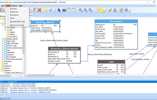Open the undo/redo toolbar overflow dropdown

point(54,11)
